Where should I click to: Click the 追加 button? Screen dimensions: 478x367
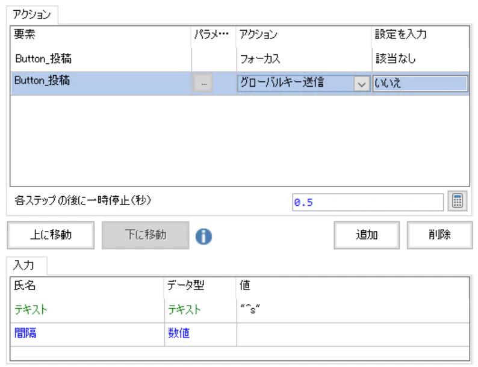click(x=367, y=235)
